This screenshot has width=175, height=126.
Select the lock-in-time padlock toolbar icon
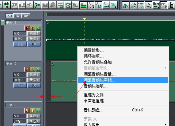click(68, 5)
